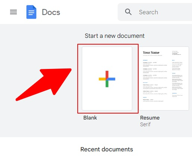Click Your Name heading in resume preview
The image size is (192, 160).
151,52
